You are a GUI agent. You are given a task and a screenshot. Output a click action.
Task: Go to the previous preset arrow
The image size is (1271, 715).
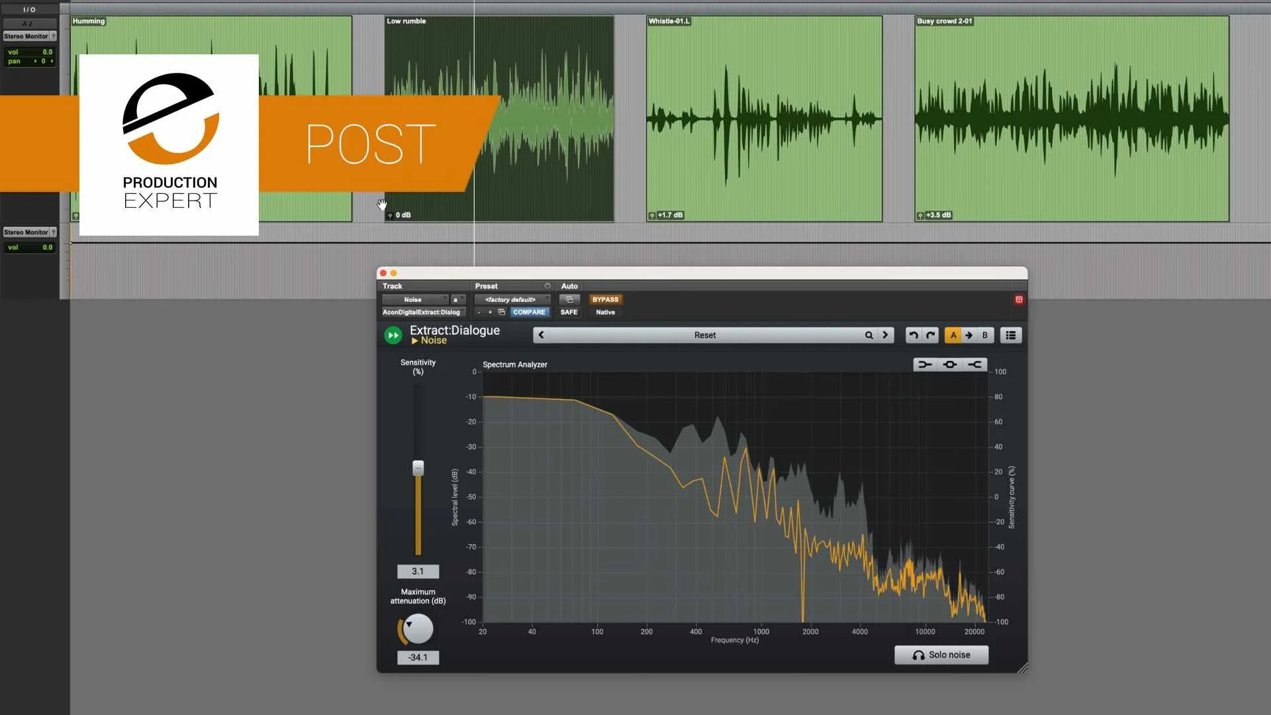[x=541, y=335]
